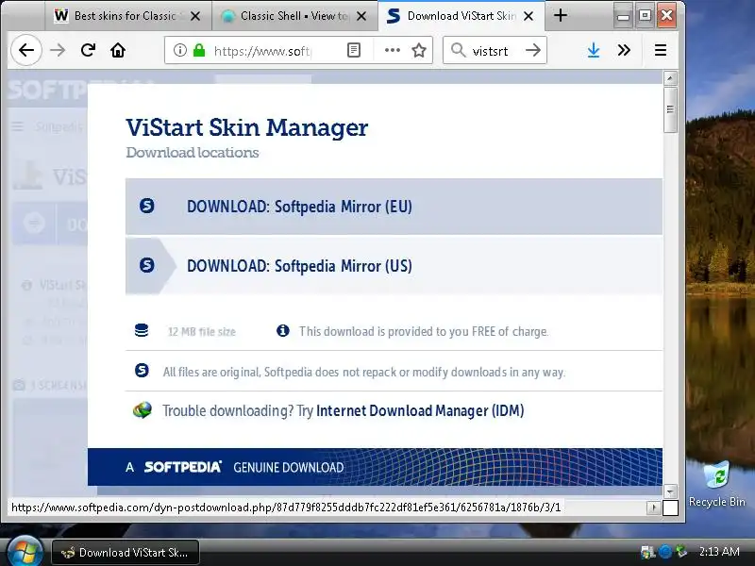Click the search box containing vistsrt
Viewport: 755px width, 566px height.
click(495, 51)
